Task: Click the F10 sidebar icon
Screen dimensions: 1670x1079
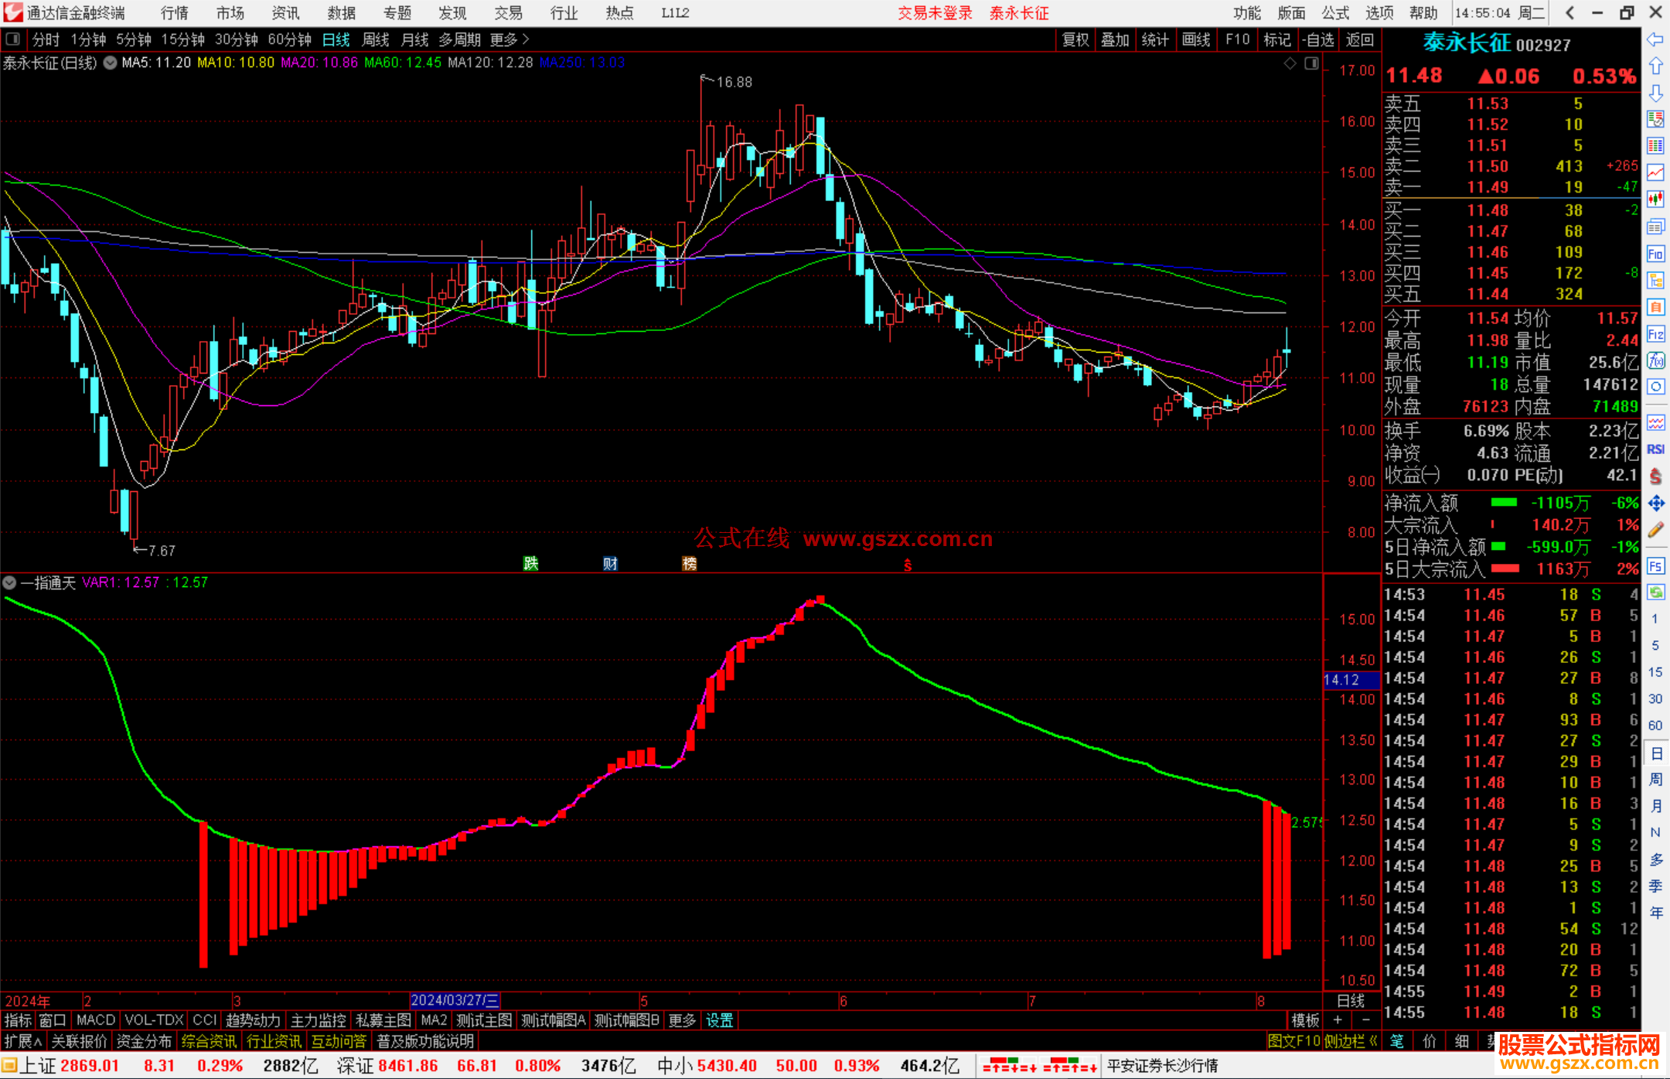Action: point(1655,254)
